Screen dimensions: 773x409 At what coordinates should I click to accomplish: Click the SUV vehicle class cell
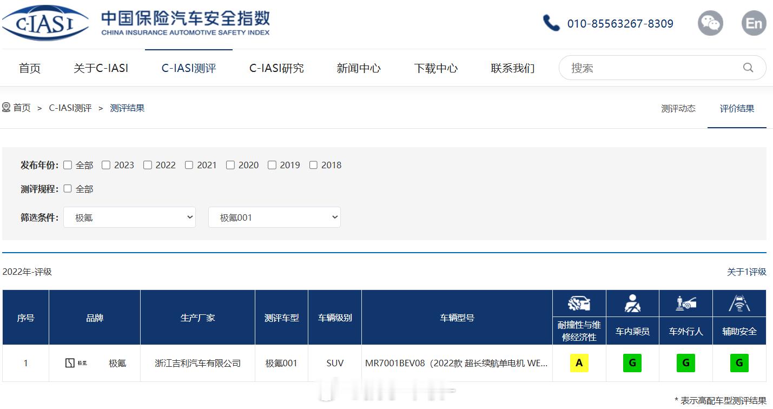click(335, 363)
